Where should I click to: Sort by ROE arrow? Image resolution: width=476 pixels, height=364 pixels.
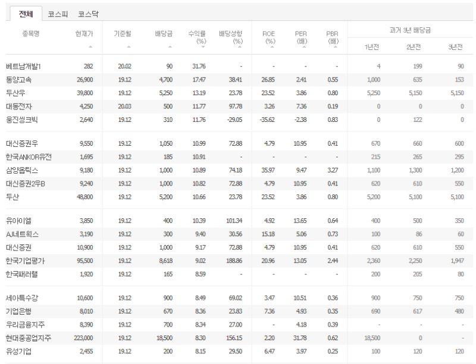pyautogui.click(x=272, y=47)
